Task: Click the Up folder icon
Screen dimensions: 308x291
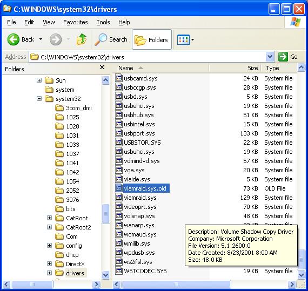Action: pyautogui.click(x=82, y=39)
